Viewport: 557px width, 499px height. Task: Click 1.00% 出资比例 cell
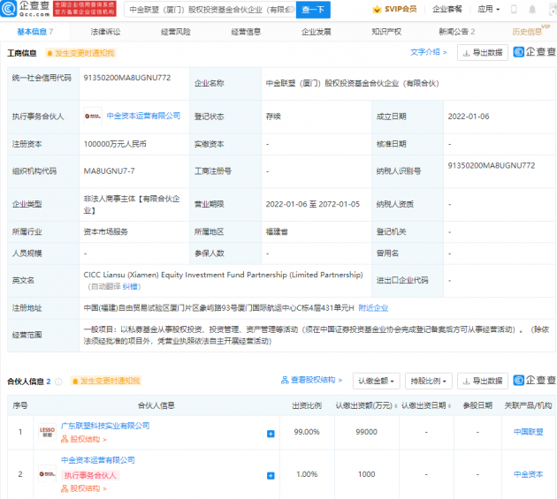(307, 474)
